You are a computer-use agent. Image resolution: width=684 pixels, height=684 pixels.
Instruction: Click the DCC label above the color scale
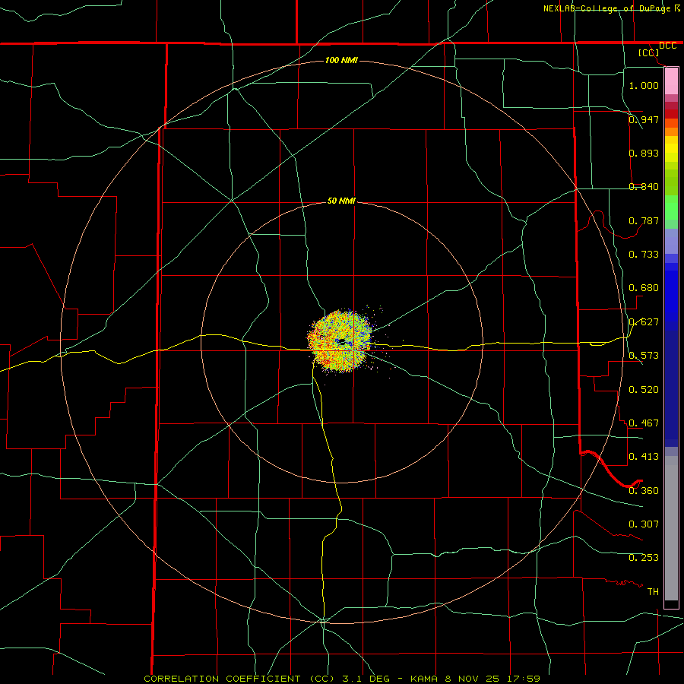(x=667, y=46)
